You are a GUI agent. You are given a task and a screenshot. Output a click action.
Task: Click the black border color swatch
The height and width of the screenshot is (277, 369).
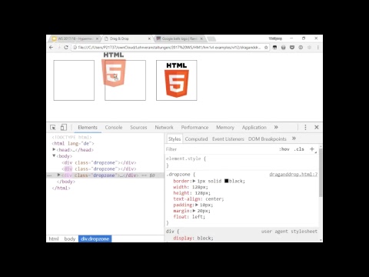tap(226, 181)
